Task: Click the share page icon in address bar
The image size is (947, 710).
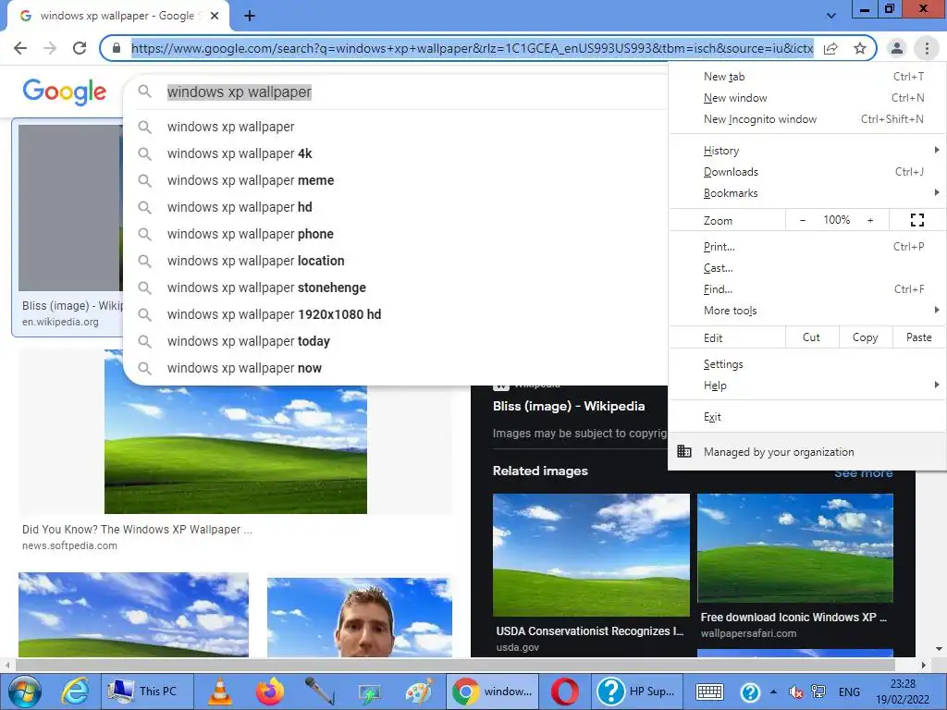Action: pos(830,48)
